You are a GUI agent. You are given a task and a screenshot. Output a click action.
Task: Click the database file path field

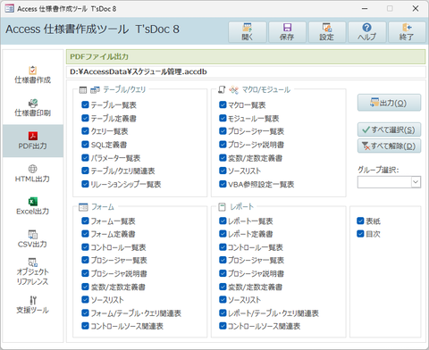click(x=246, y=71)
